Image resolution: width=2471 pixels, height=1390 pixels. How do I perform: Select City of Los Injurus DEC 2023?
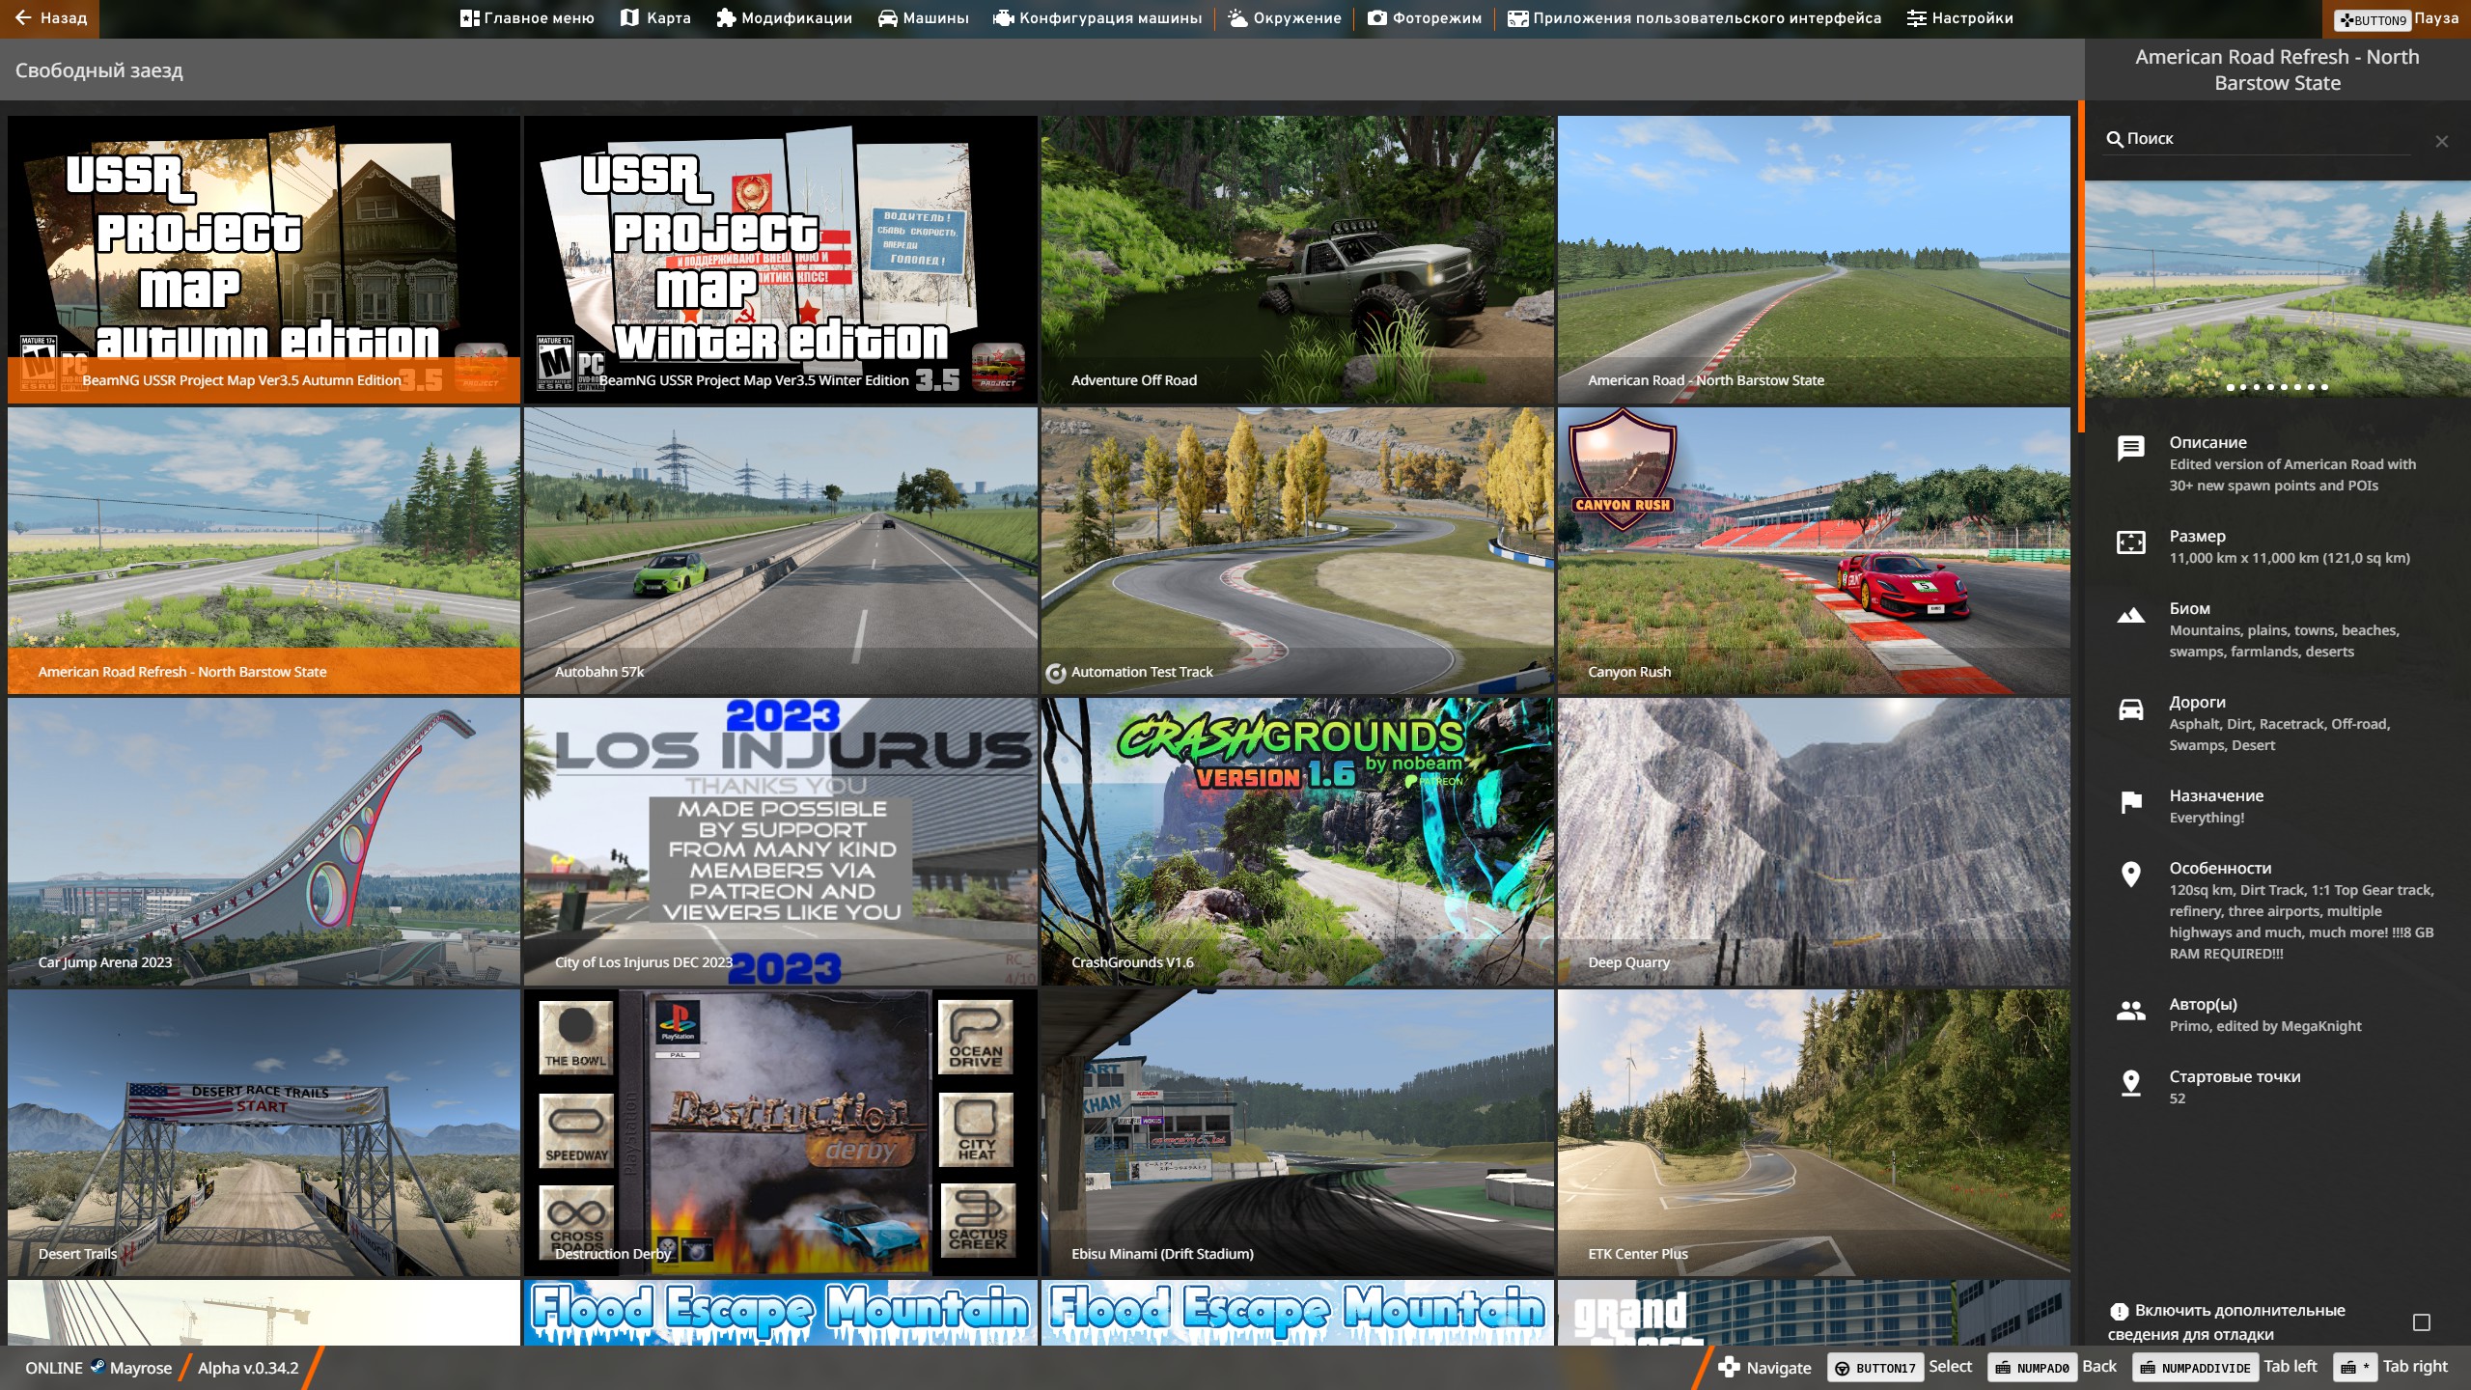pyautogui.click(x=780, y=842)
